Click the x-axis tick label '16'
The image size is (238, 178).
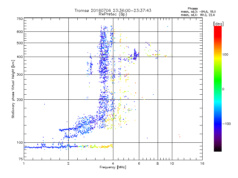202,163
